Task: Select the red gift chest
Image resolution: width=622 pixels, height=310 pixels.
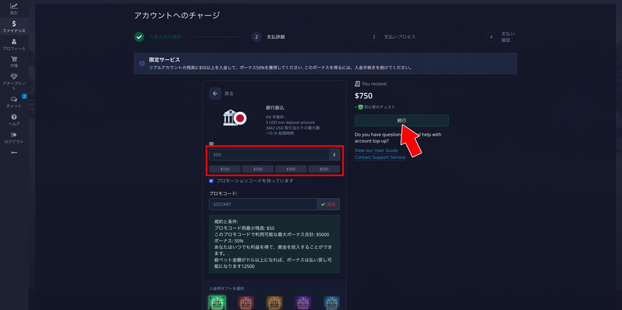Action: [x=245, y=302]
